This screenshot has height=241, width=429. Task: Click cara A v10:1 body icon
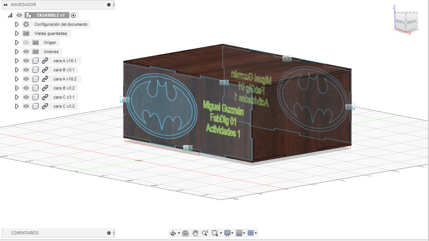[35, 61]
